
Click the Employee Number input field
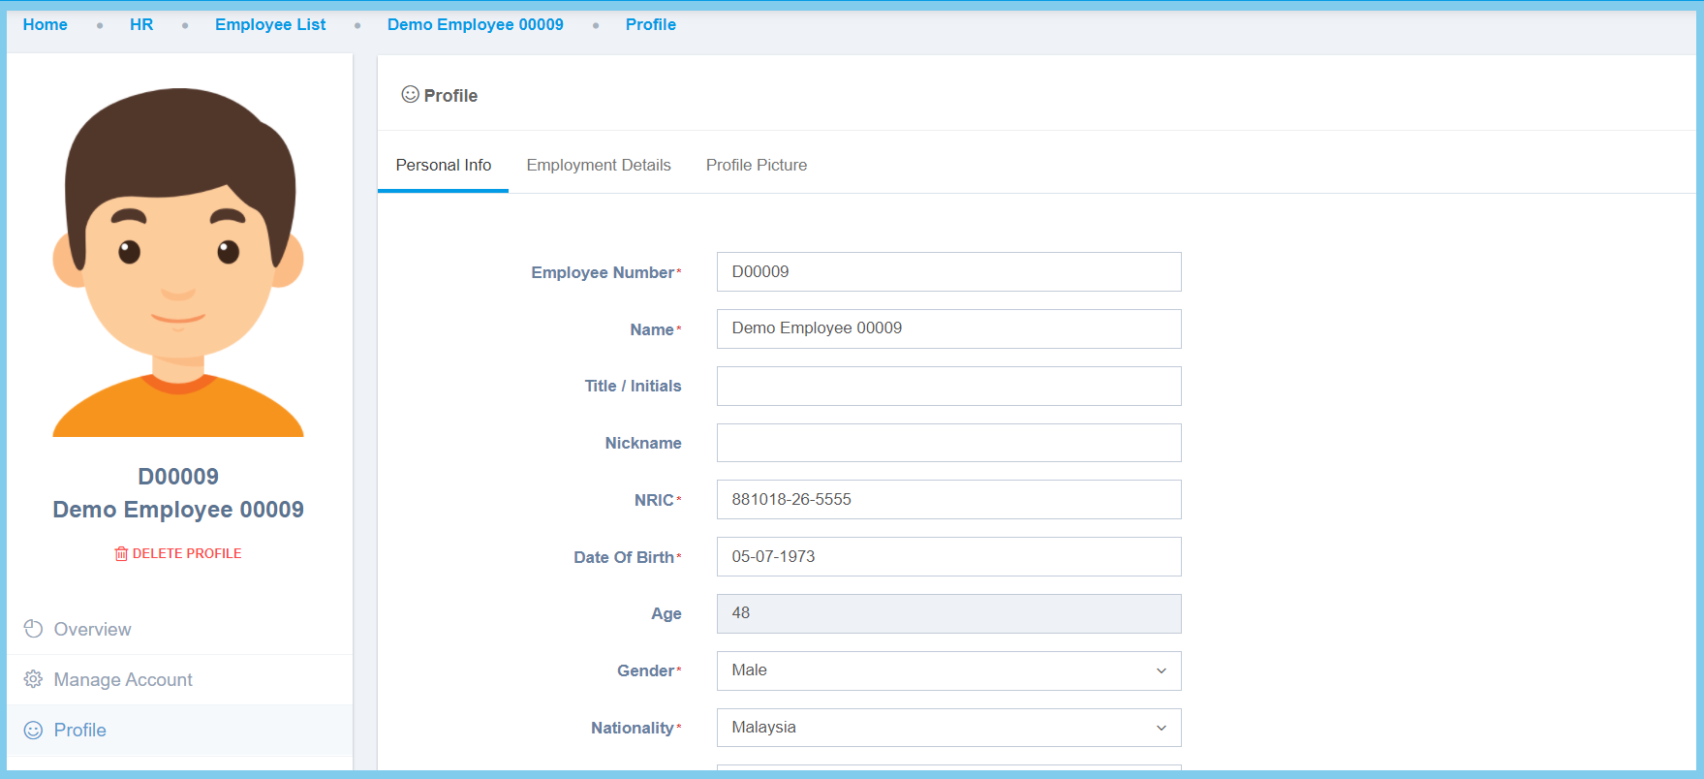tap(948, 272)
